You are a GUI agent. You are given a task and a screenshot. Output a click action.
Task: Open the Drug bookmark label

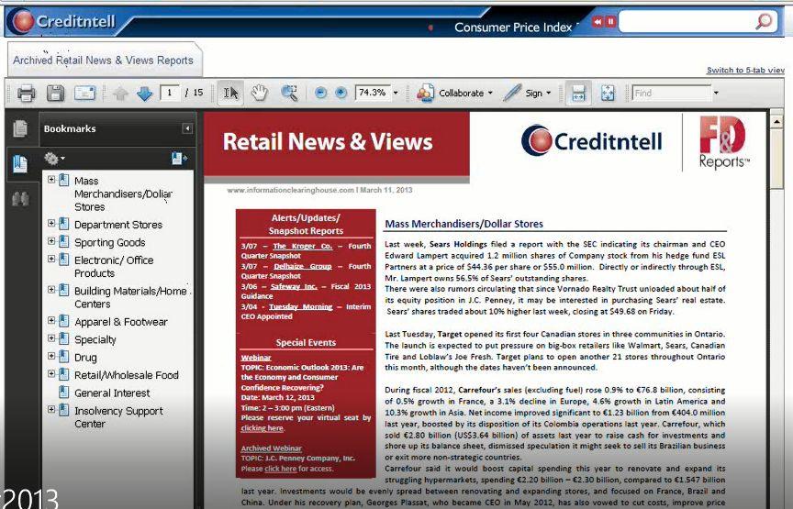click(x=85, y=358)
